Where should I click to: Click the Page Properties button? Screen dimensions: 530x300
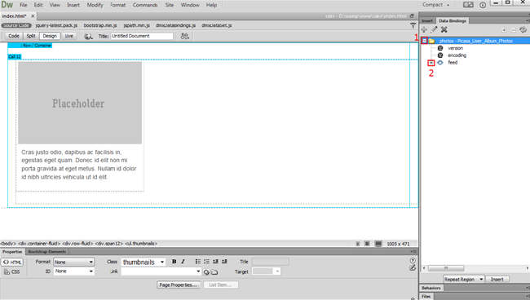tap(178, 285)
